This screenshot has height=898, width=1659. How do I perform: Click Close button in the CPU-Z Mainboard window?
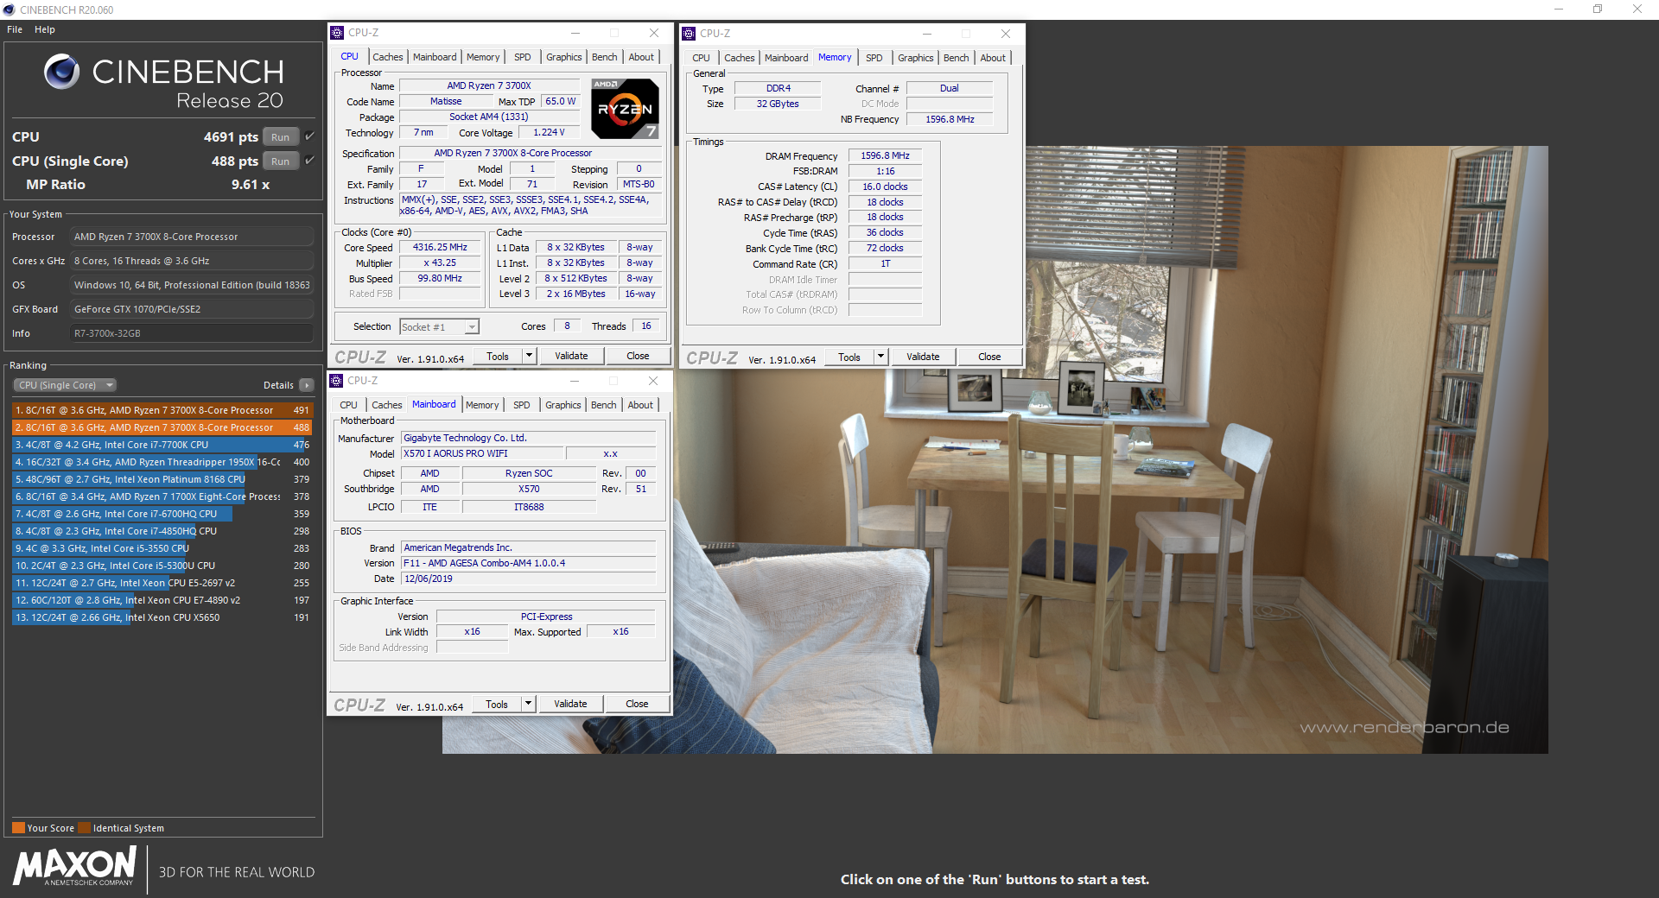pos(637,704)
